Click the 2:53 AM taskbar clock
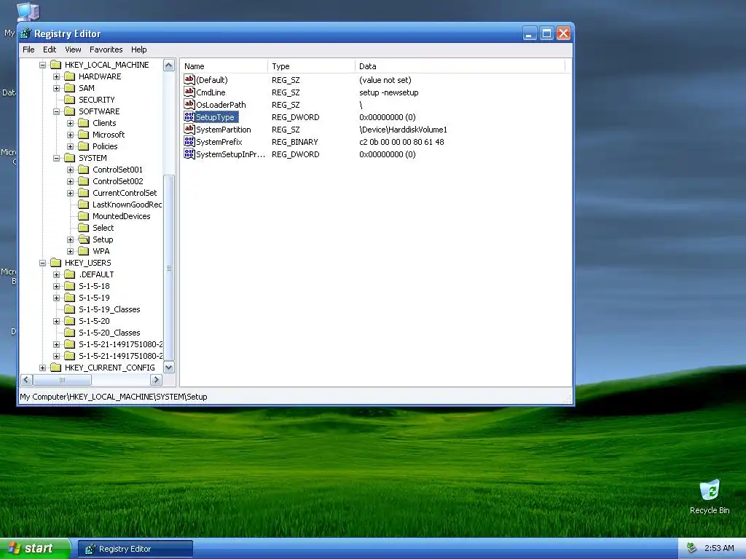This screenshot has height=559, width=746. pos(719,549)
